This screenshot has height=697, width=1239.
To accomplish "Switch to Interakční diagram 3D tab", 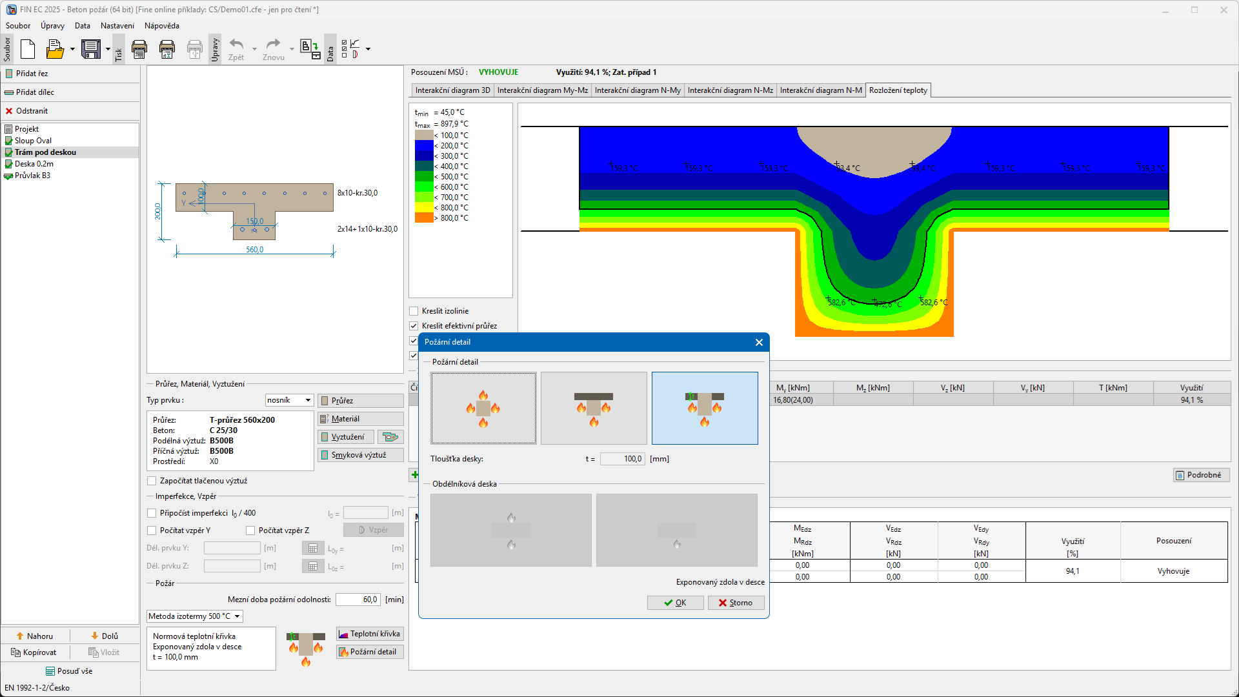I will 452,90.
